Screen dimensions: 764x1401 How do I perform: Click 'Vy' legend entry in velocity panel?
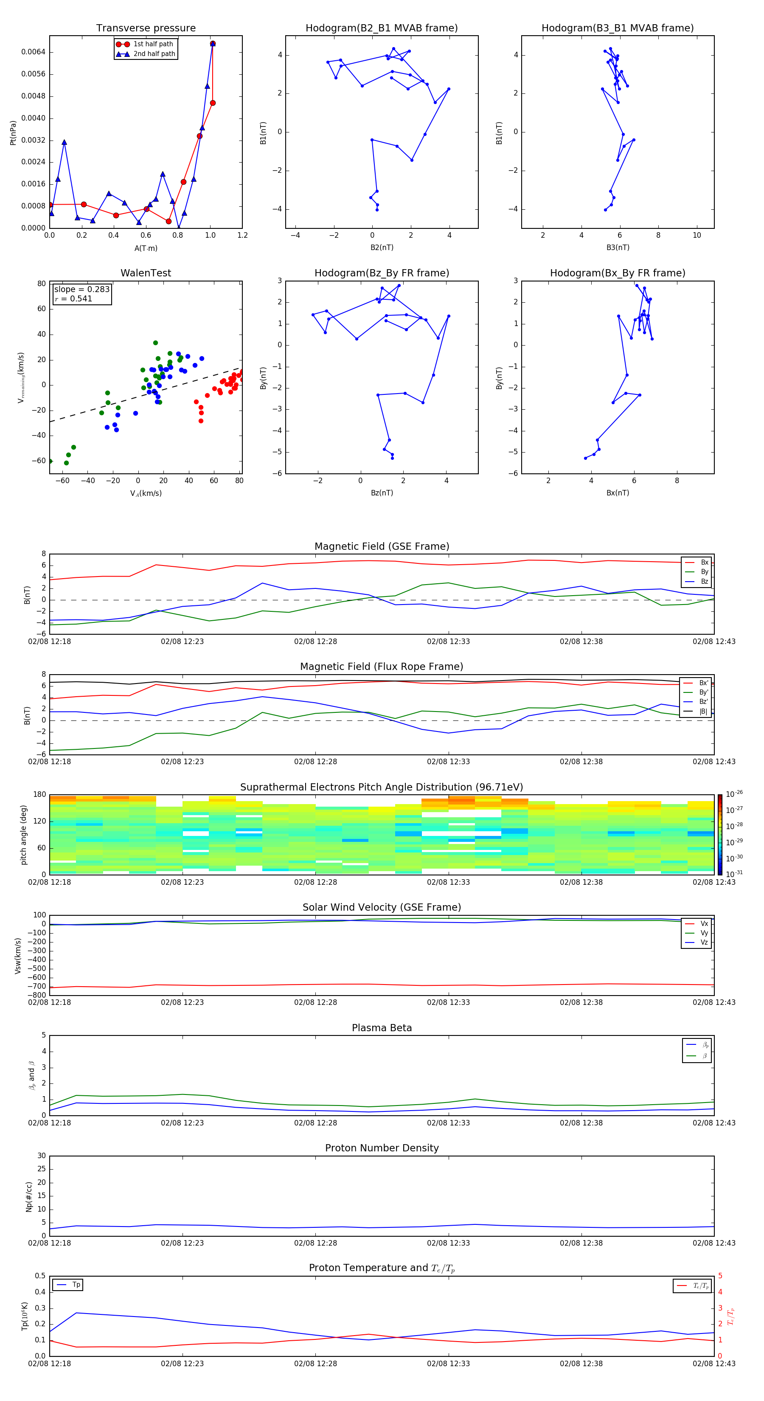tap(697, 933)
